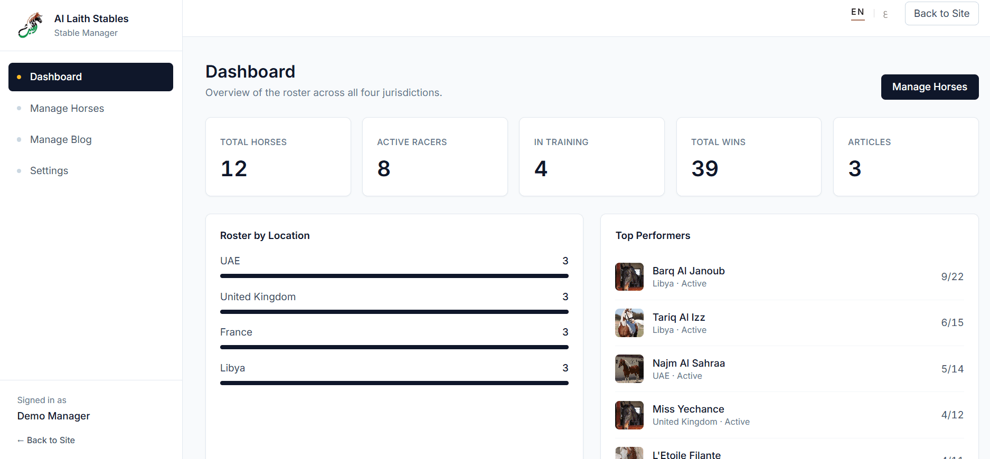The height and width of the screenshot is (459, 990).
Task: Click the France location label
Action: 236,332
